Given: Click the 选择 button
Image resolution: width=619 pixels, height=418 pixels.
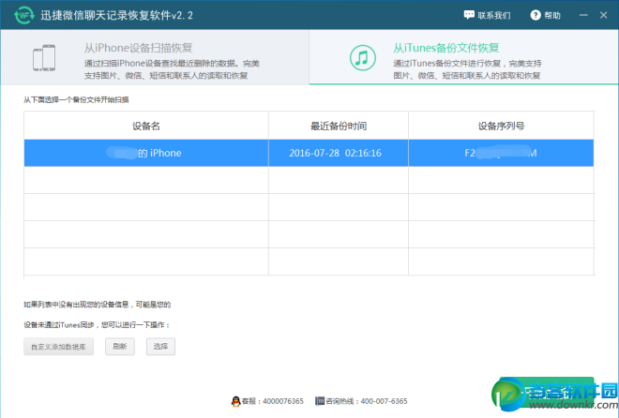Looking at the screenshot, I should tap(160, 347).
